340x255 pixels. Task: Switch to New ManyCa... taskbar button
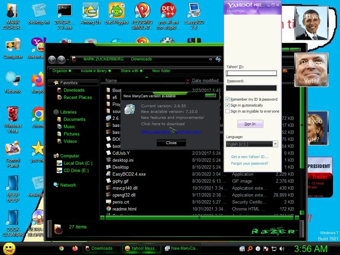point(182,248)
